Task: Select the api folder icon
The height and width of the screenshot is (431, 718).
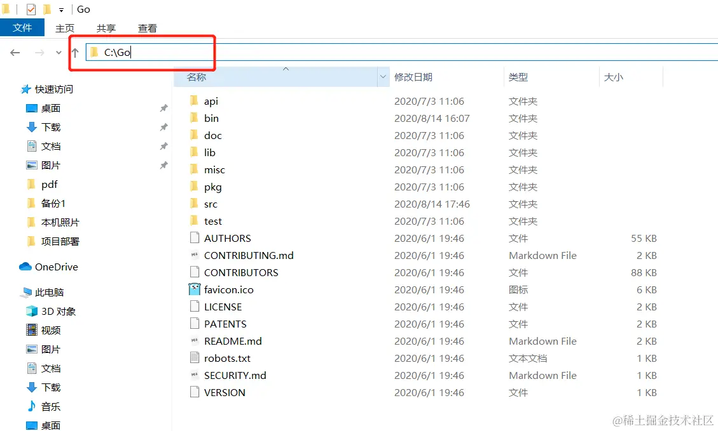Action: (x=194, y=100)
